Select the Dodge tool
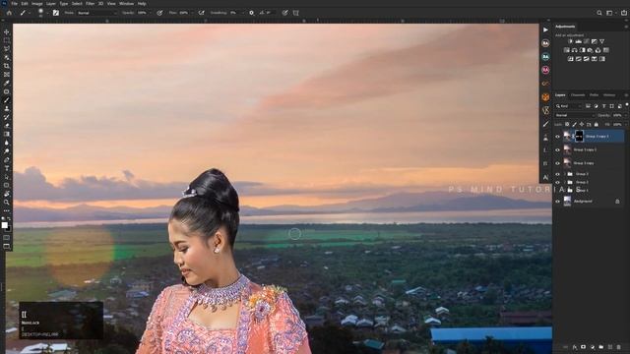The image size is (630, 354). click(7, 151)
